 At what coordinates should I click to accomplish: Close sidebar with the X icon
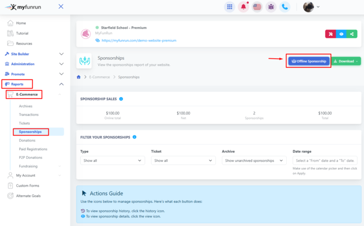click(61, 7)
